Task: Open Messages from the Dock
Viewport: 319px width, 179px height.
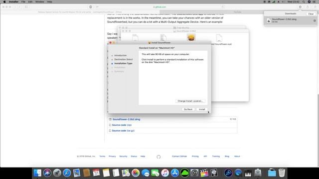Action: pos(145,173)
